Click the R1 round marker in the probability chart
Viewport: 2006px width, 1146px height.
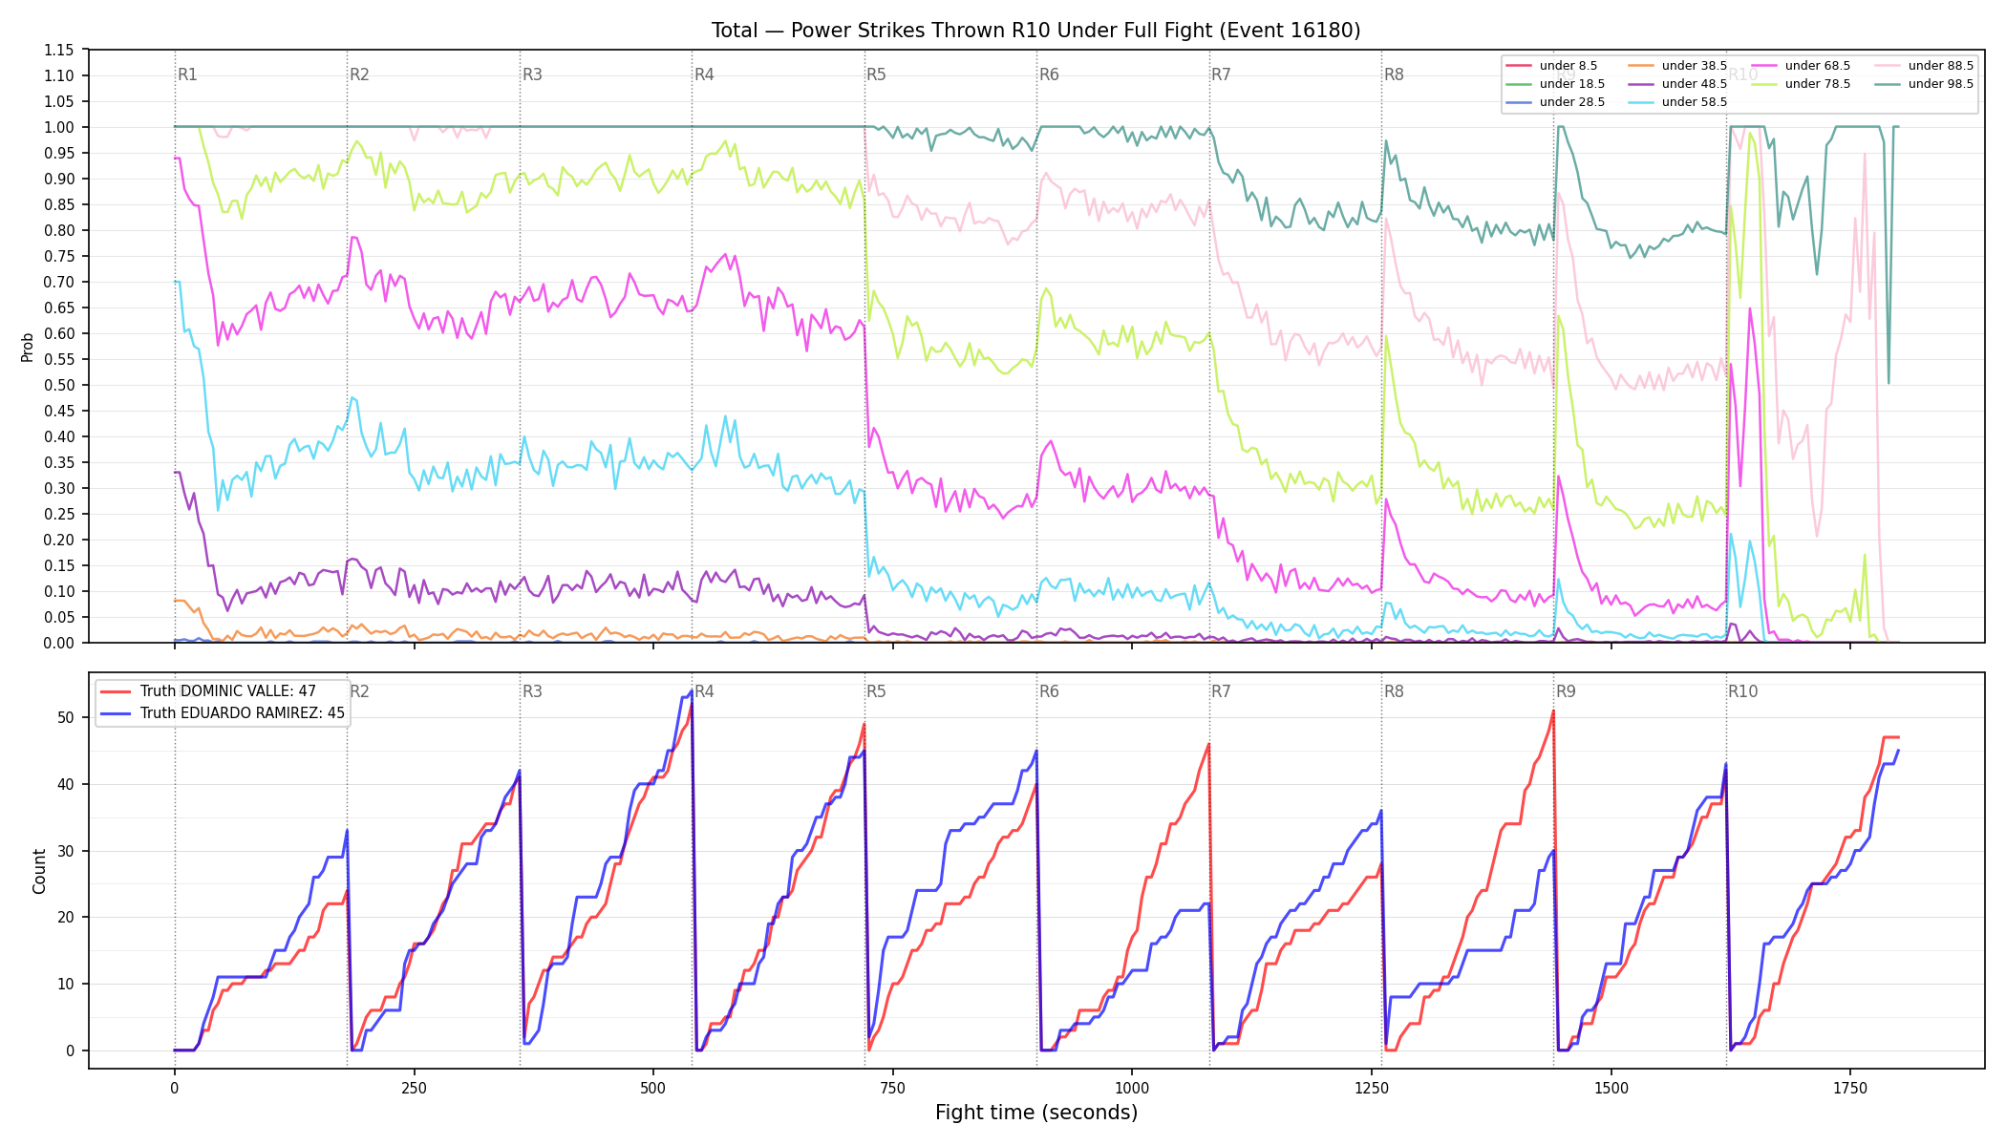click(x=187, y=74)
